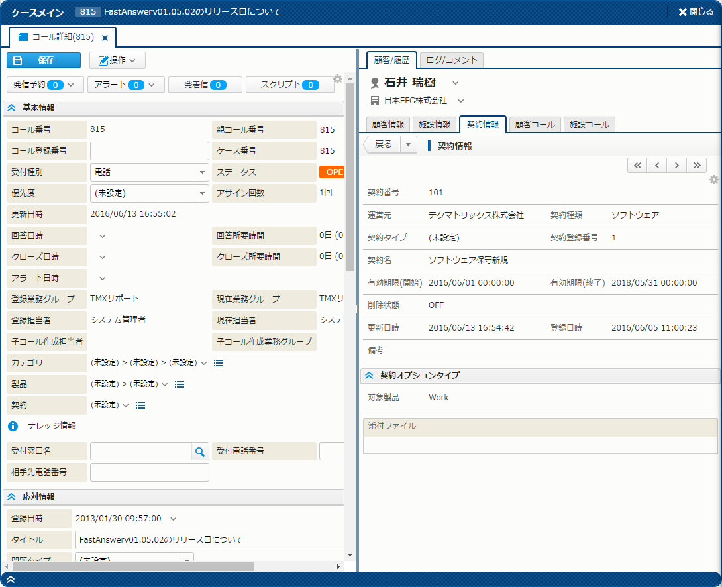Expand the 操作 menu button
Screen dimensions: 722x587
tap(117, 60)
